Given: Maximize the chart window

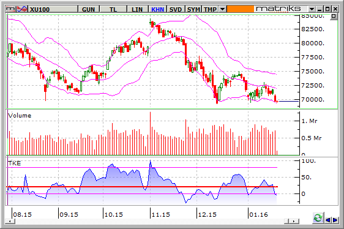Looking at the screenshot, I should coord(327,9).
